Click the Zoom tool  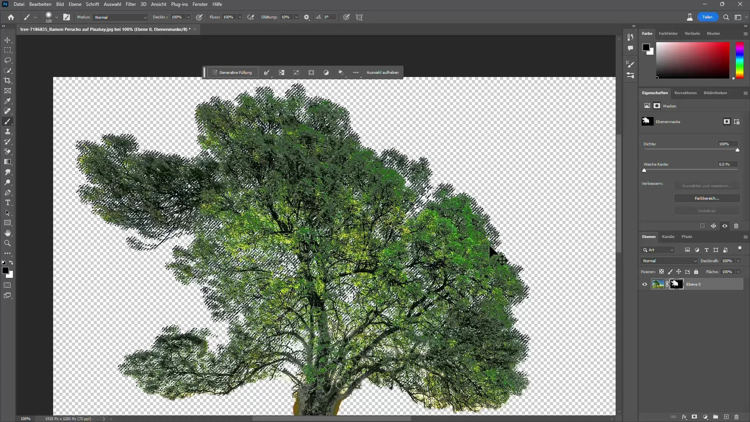point(8,243)
